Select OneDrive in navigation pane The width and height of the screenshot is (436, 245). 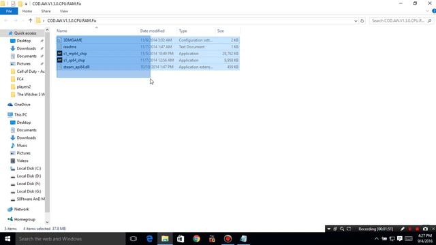(22, 104)
